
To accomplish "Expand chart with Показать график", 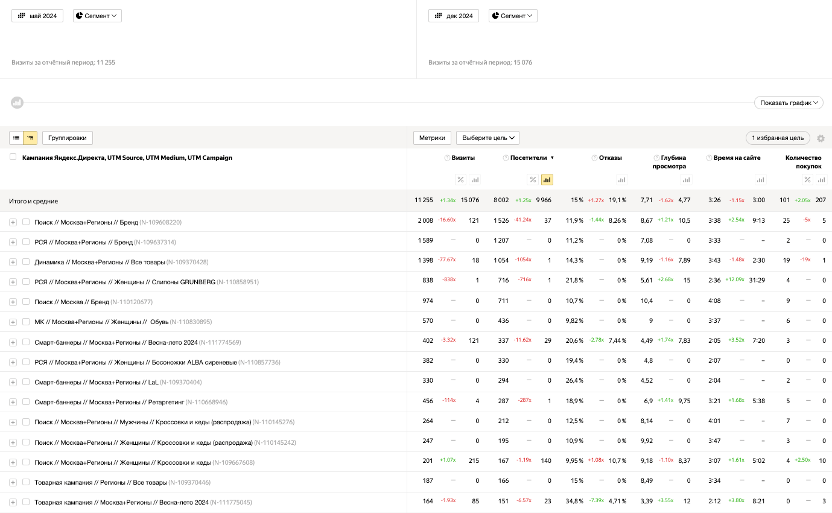I will [789, 103].
